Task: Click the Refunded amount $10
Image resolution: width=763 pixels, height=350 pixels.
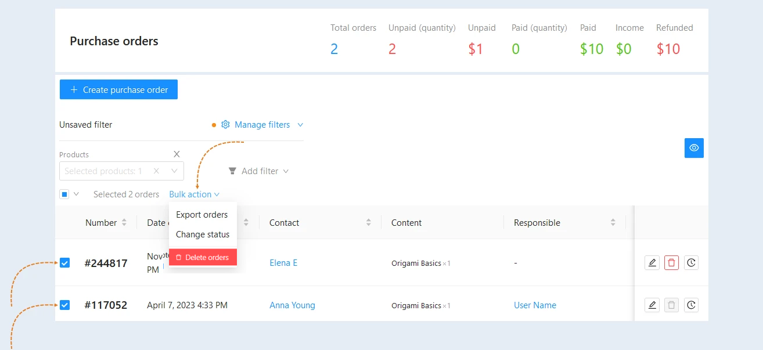Action: click(668, 49)
